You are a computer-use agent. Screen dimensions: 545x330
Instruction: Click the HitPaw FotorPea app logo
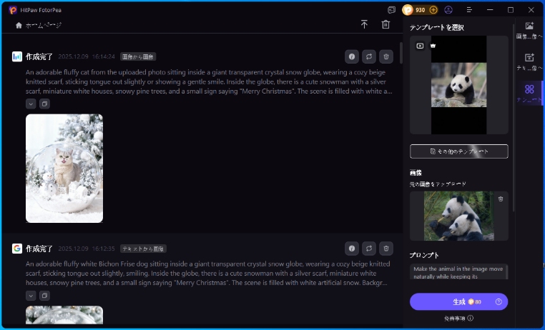click(13, 10)
